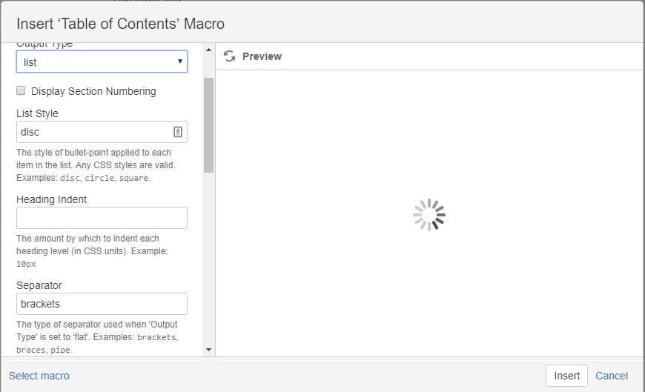Click the scroll down arrow of parameters panel
Screen dimensions: 645x392
(x=208, y=349)
